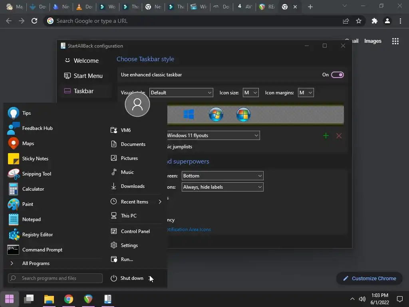The image size is (409, 307).
Task: Expand the Recent Items submenu
Action: pos(136,201)
